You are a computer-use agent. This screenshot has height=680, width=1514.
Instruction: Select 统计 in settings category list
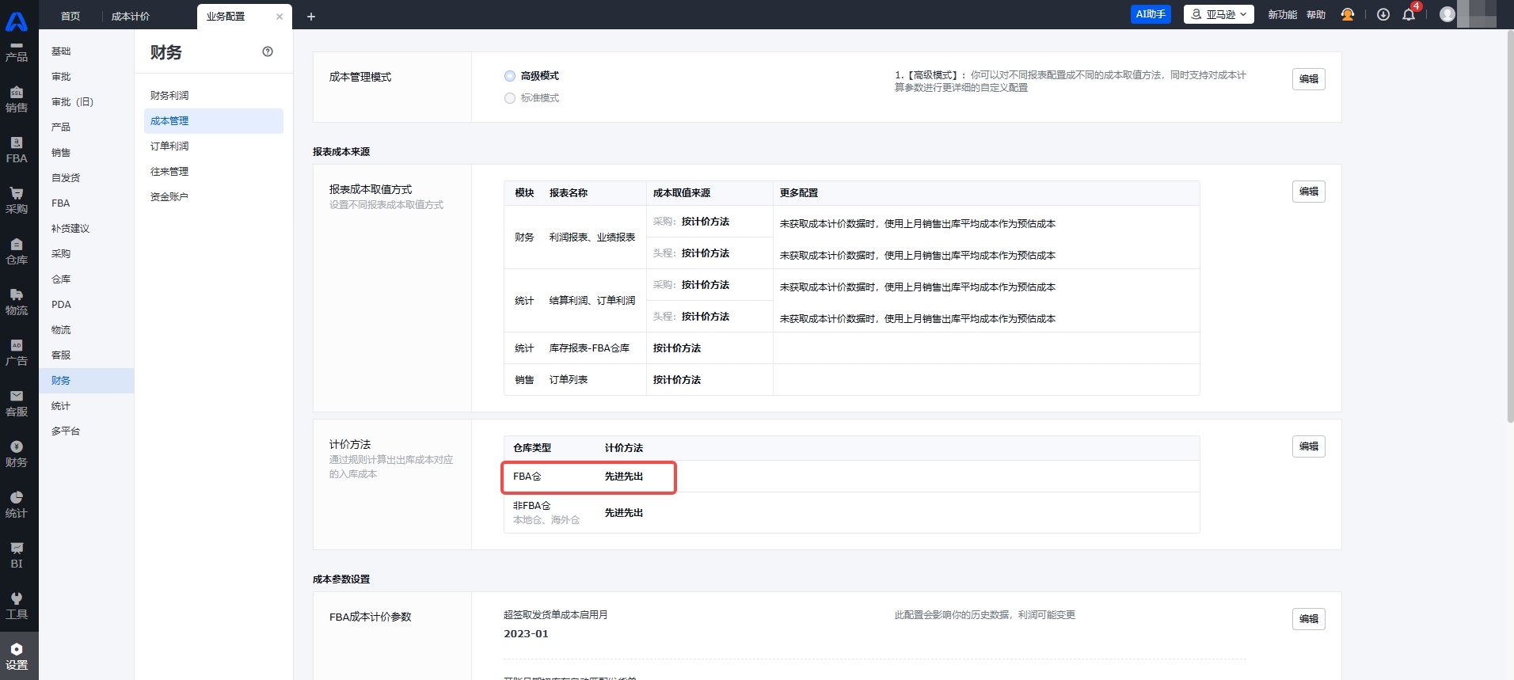61,406
